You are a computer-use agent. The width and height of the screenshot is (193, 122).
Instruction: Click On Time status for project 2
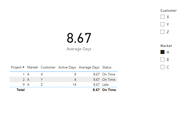click(109, 79)
